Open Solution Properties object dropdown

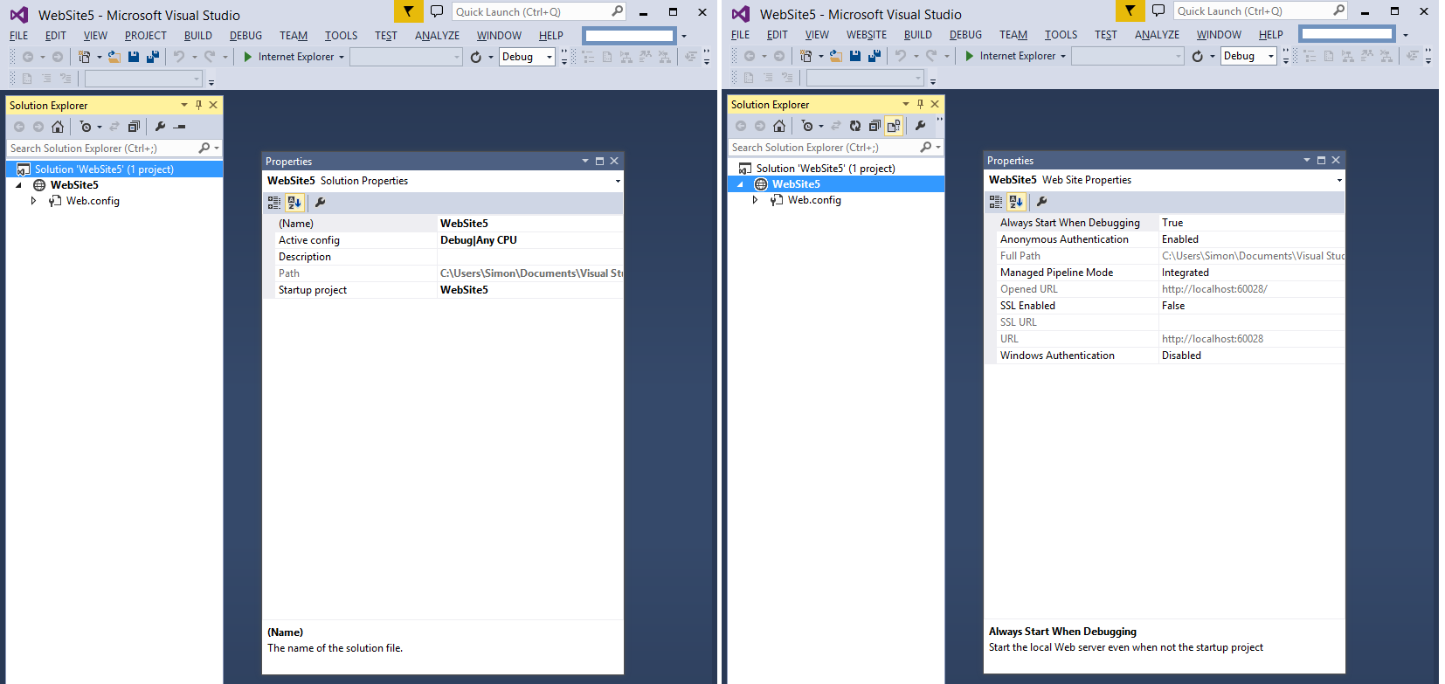pos(618,181)
